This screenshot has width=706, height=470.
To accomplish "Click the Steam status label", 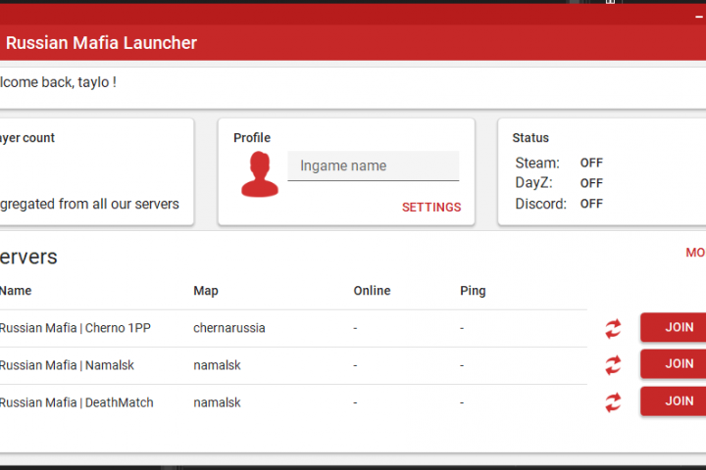I will click(x=537, y=163).
